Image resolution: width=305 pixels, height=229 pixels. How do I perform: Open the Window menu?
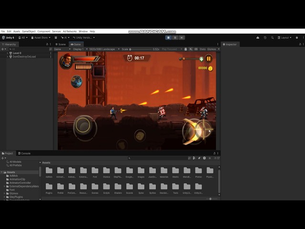point(83,31)
